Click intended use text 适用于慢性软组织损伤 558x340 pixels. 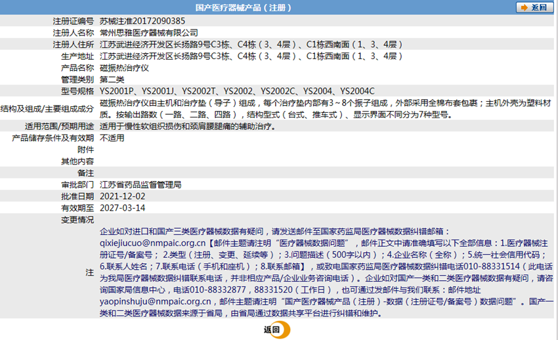[x=188, y=127]
